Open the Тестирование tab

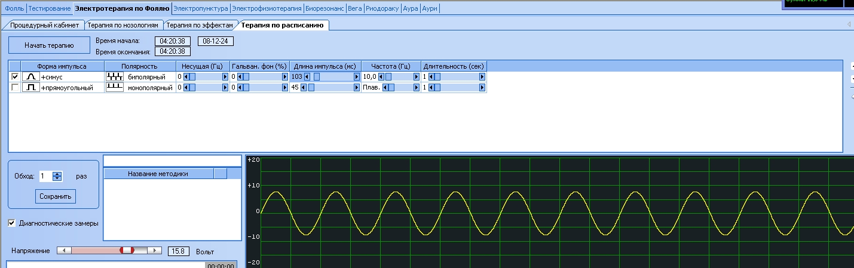[49, 9]
